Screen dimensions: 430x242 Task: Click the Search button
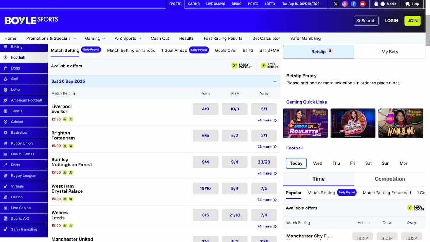(366, 21)
